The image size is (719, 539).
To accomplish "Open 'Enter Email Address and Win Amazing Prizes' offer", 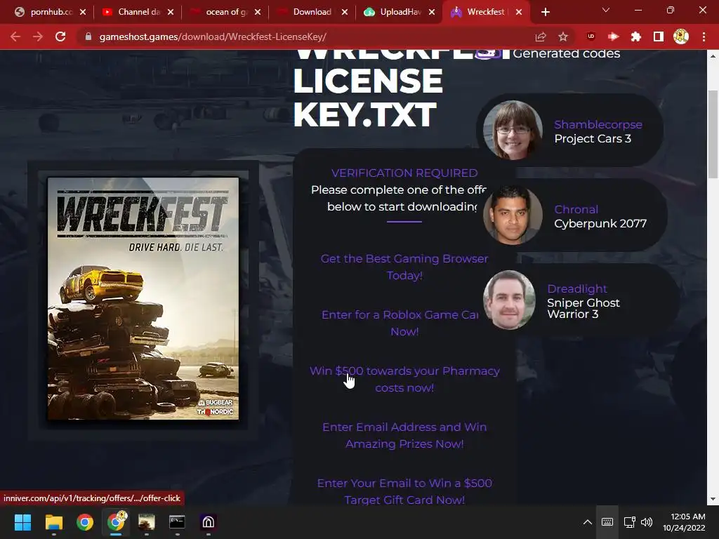I will 404,435.
